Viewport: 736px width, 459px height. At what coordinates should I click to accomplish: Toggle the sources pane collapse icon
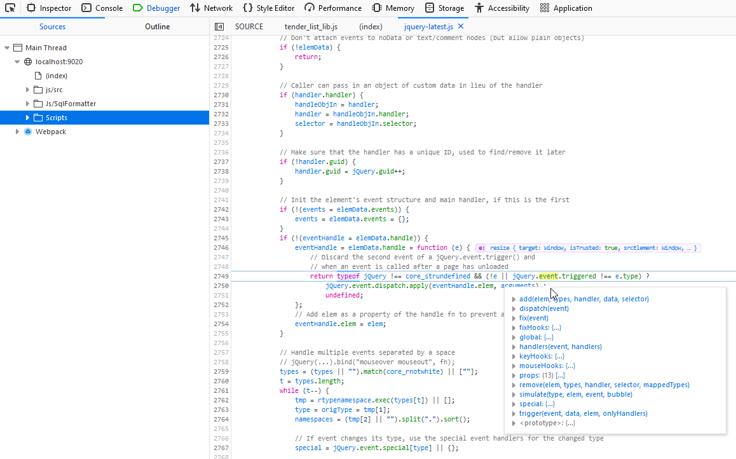click(219, 27)
